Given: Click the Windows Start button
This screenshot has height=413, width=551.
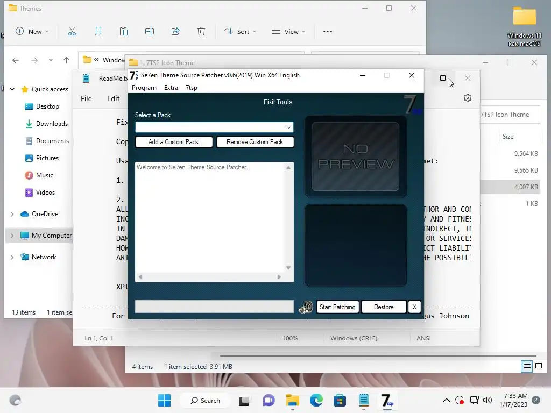Looking at the screenshot, I should click(165, 400).
